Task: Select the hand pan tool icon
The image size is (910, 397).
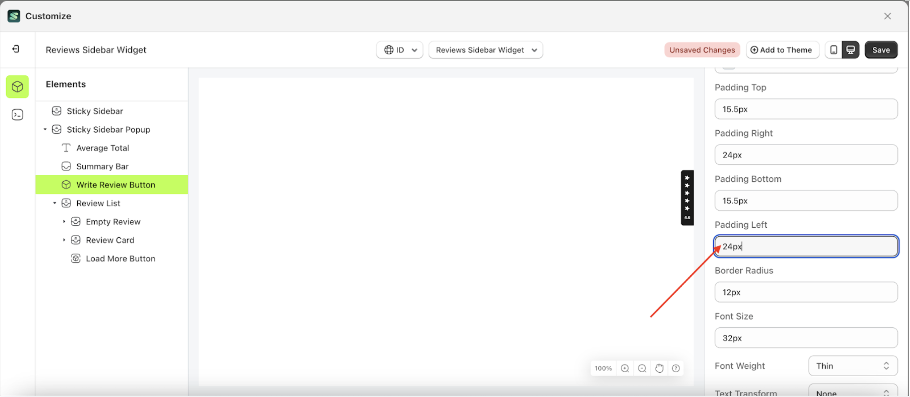Action: click(659, 368)
